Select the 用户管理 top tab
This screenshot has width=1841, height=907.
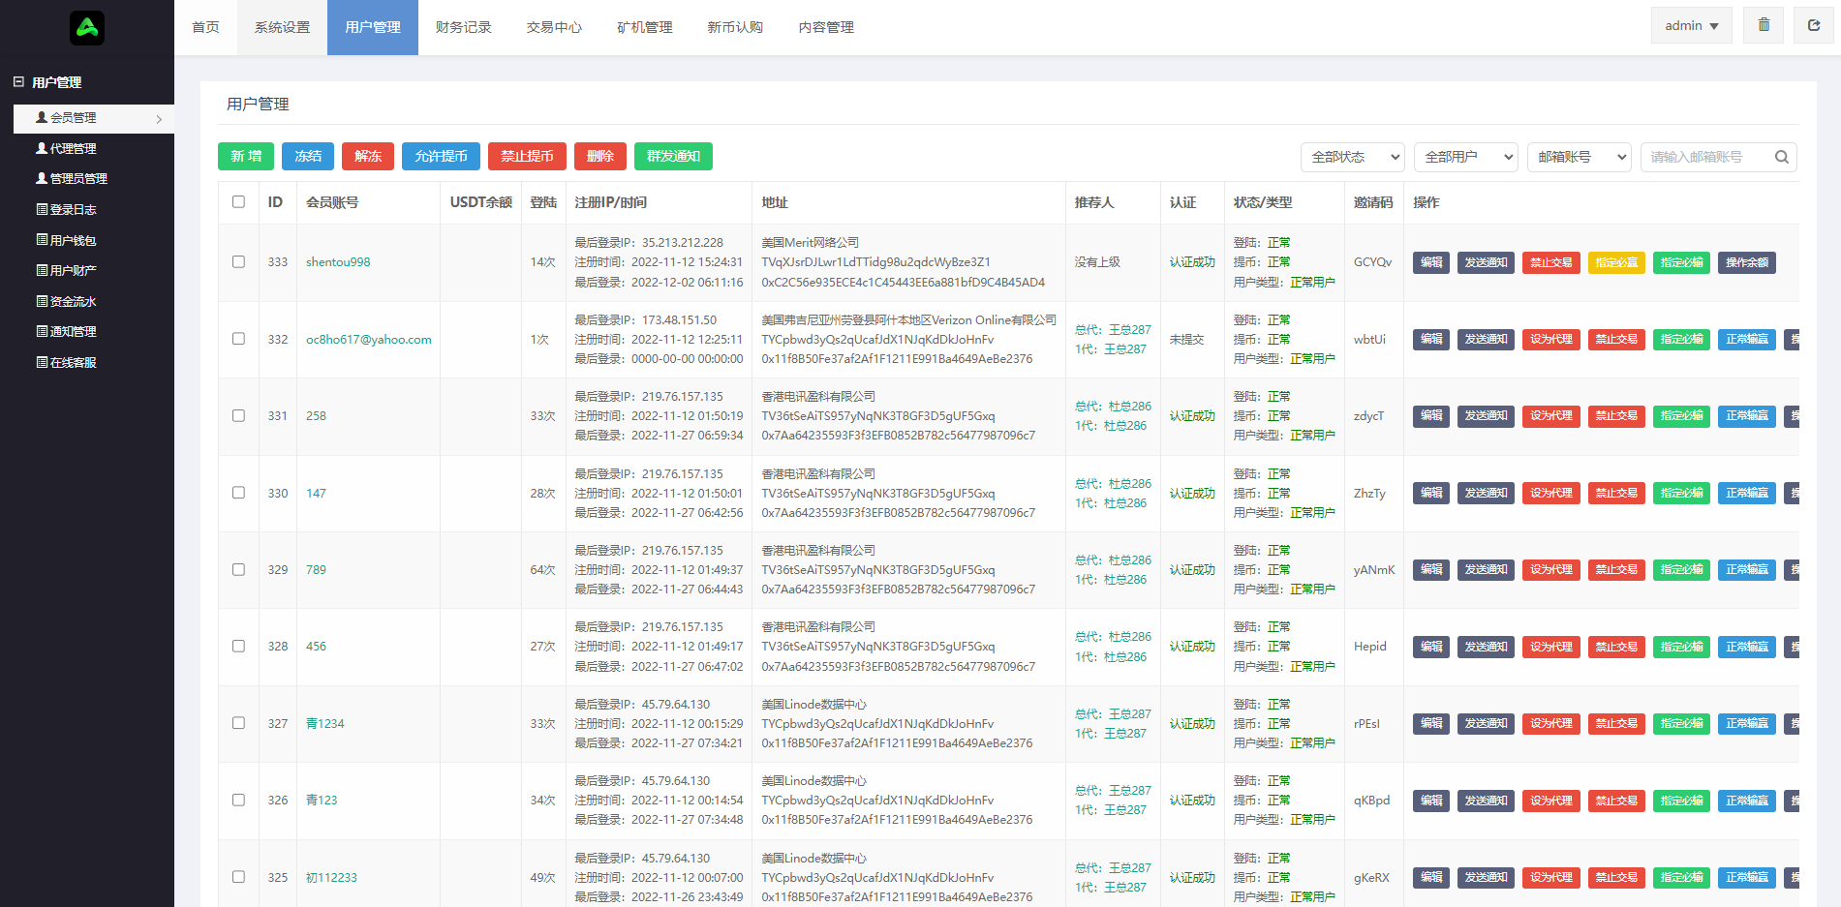tap(373, 27)
